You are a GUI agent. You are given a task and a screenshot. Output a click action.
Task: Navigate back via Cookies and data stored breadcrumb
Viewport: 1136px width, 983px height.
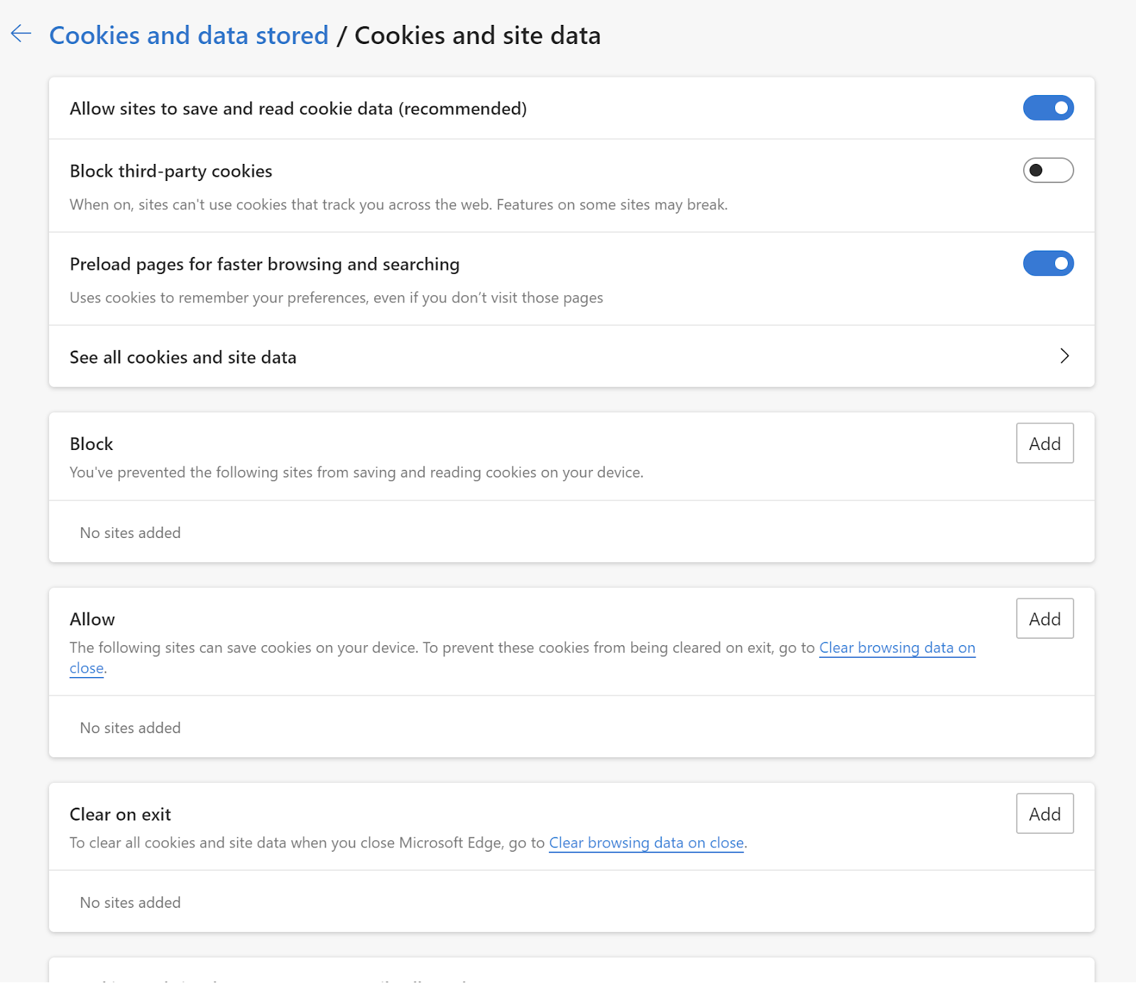[190, 35]
